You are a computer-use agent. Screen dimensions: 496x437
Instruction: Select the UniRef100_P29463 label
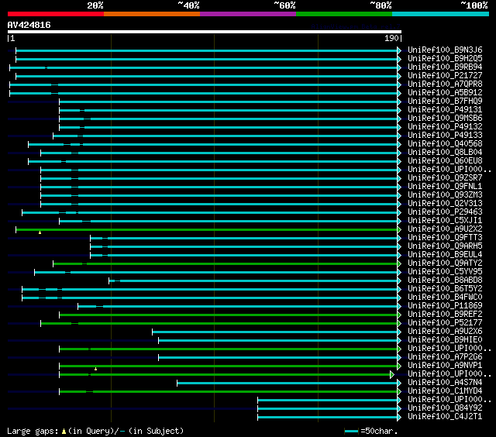445,212
